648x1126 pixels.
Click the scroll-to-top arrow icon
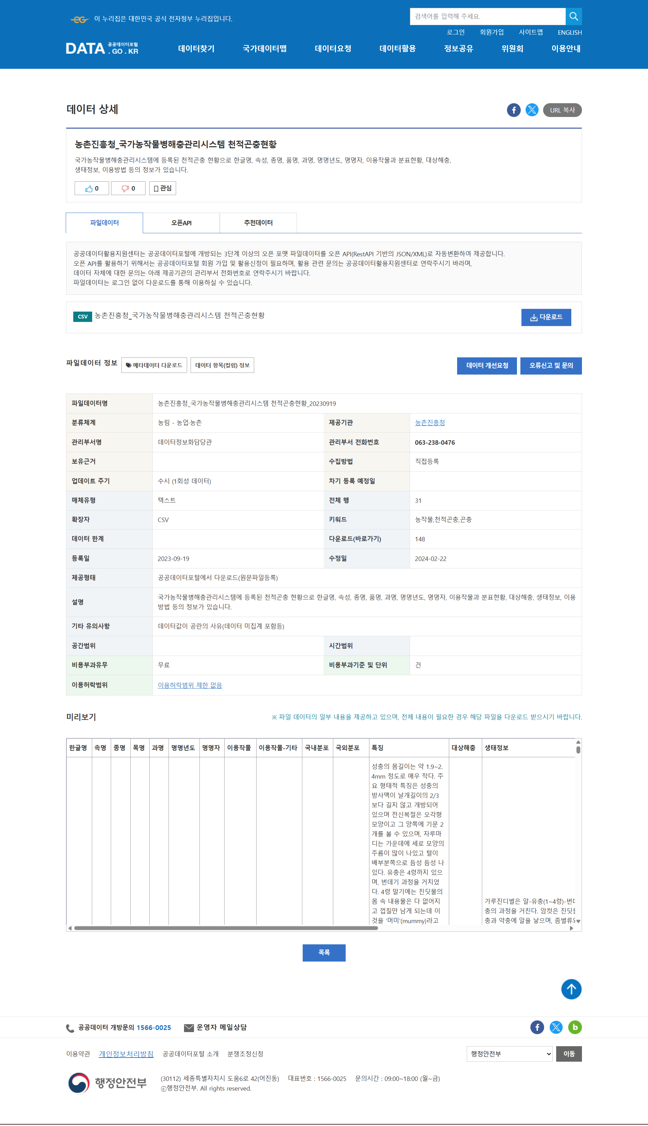click(x=571, y=989)
